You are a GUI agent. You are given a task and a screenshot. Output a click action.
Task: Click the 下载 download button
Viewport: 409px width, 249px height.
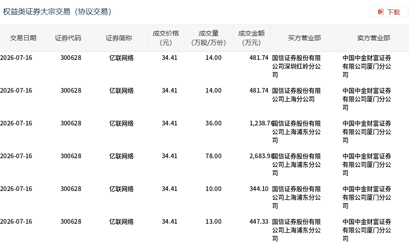pyautogui.click(x=389, y=12)
